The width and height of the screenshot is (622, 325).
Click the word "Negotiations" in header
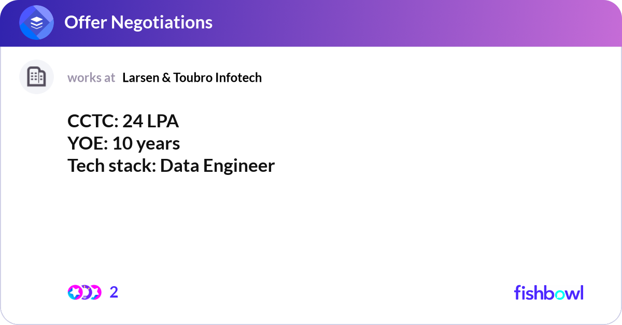tap(162, 22)
